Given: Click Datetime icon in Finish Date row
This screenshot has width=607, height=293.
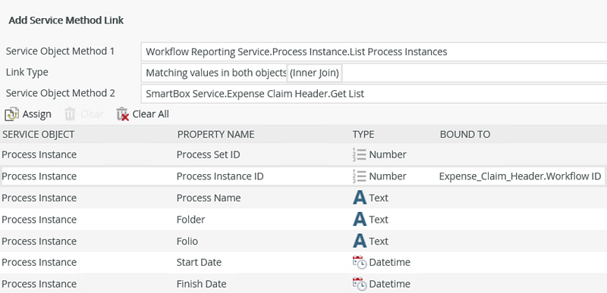Looking at the screenshot, I should (x=360, y=284).
